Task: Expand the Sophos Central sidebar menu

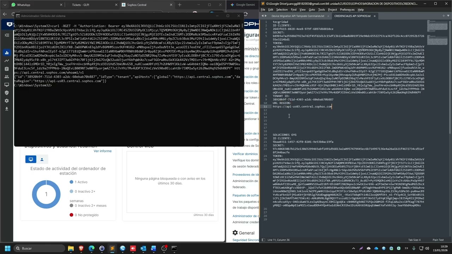Action: (x=7, y=35)
